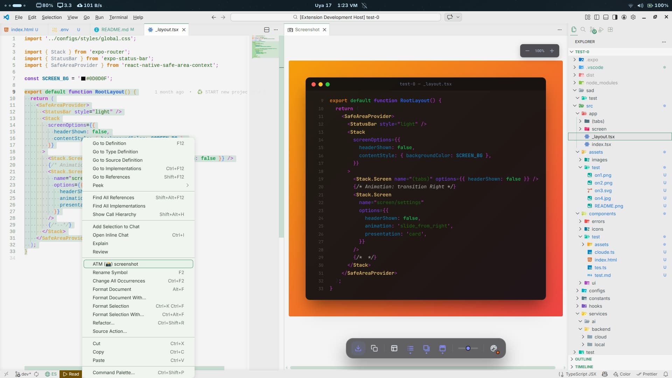Image resolution: width=672 pixels, height=378 pixels.
Task: Expand the OUTLINE section
Action: tap(583, 359)
